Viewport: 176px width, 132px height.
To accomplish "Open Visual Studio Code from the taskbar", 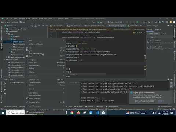I will pos(97,113).
